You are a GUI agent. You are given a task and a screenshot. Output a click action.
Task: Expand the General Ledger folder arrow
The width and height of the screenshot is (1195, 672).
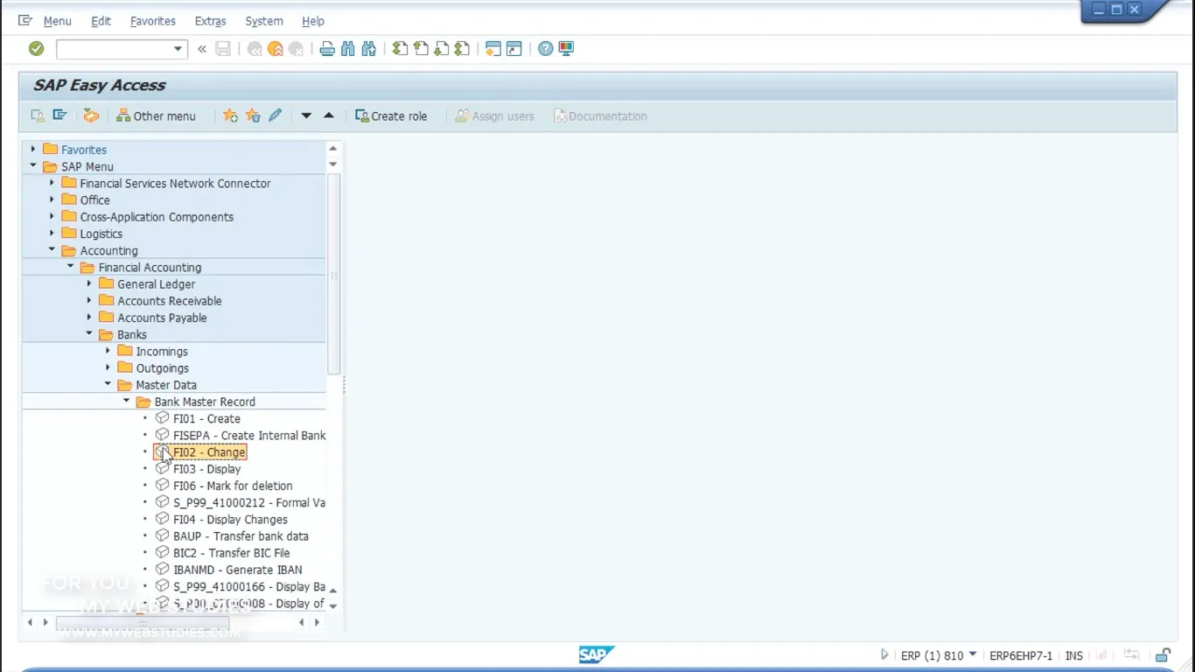(x=89, y=283)
